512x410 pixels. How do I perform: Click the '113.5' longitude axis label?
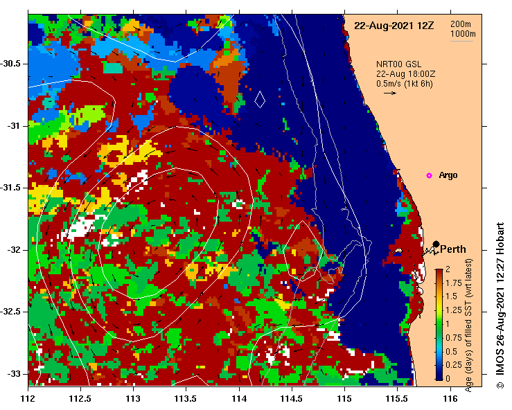[186, 399]
